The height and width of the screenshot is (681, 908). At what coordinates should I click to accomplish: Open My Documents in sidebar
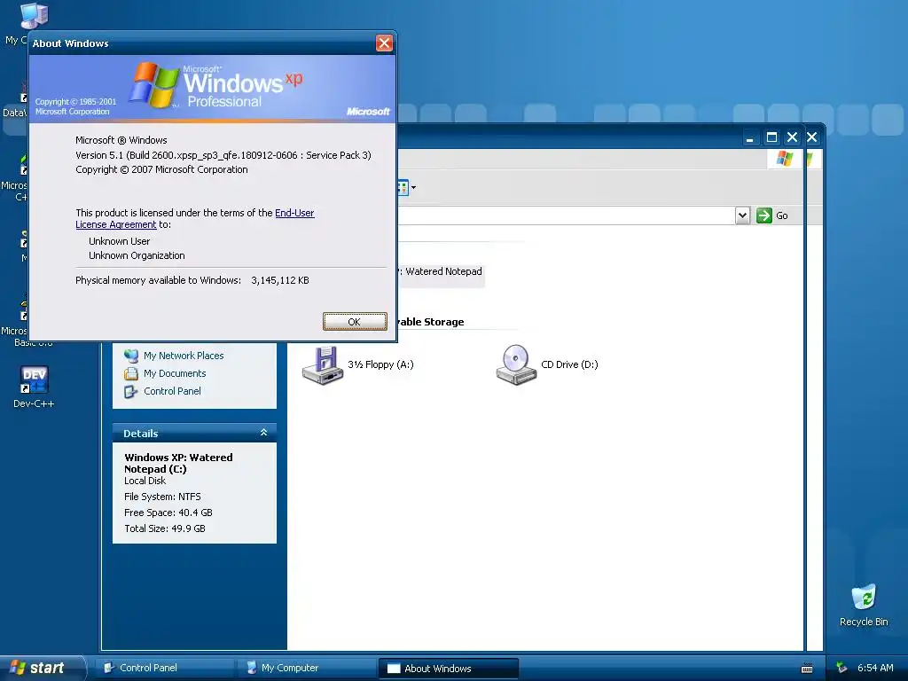click(x=175, y=373)
